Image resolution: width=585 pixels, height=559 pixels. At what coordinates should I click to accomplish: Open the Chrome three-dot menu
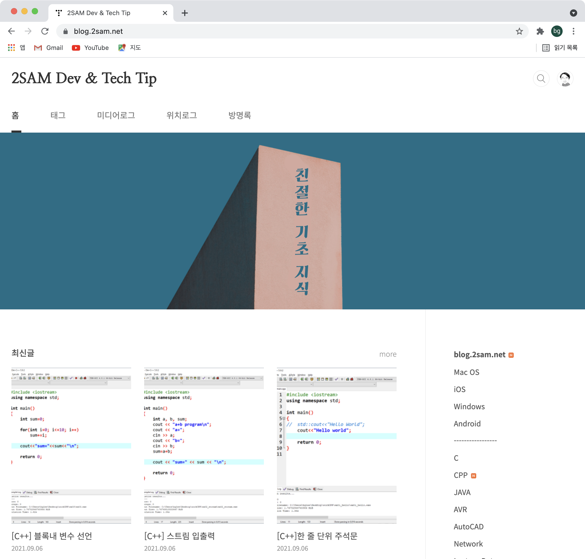(x=573, y=31)
